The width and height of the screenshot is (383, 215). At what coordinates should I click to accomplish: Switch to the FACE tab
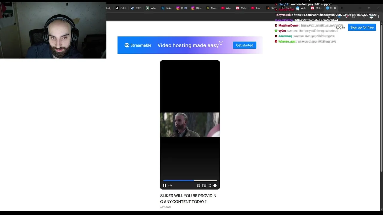[x=271, y=8]
